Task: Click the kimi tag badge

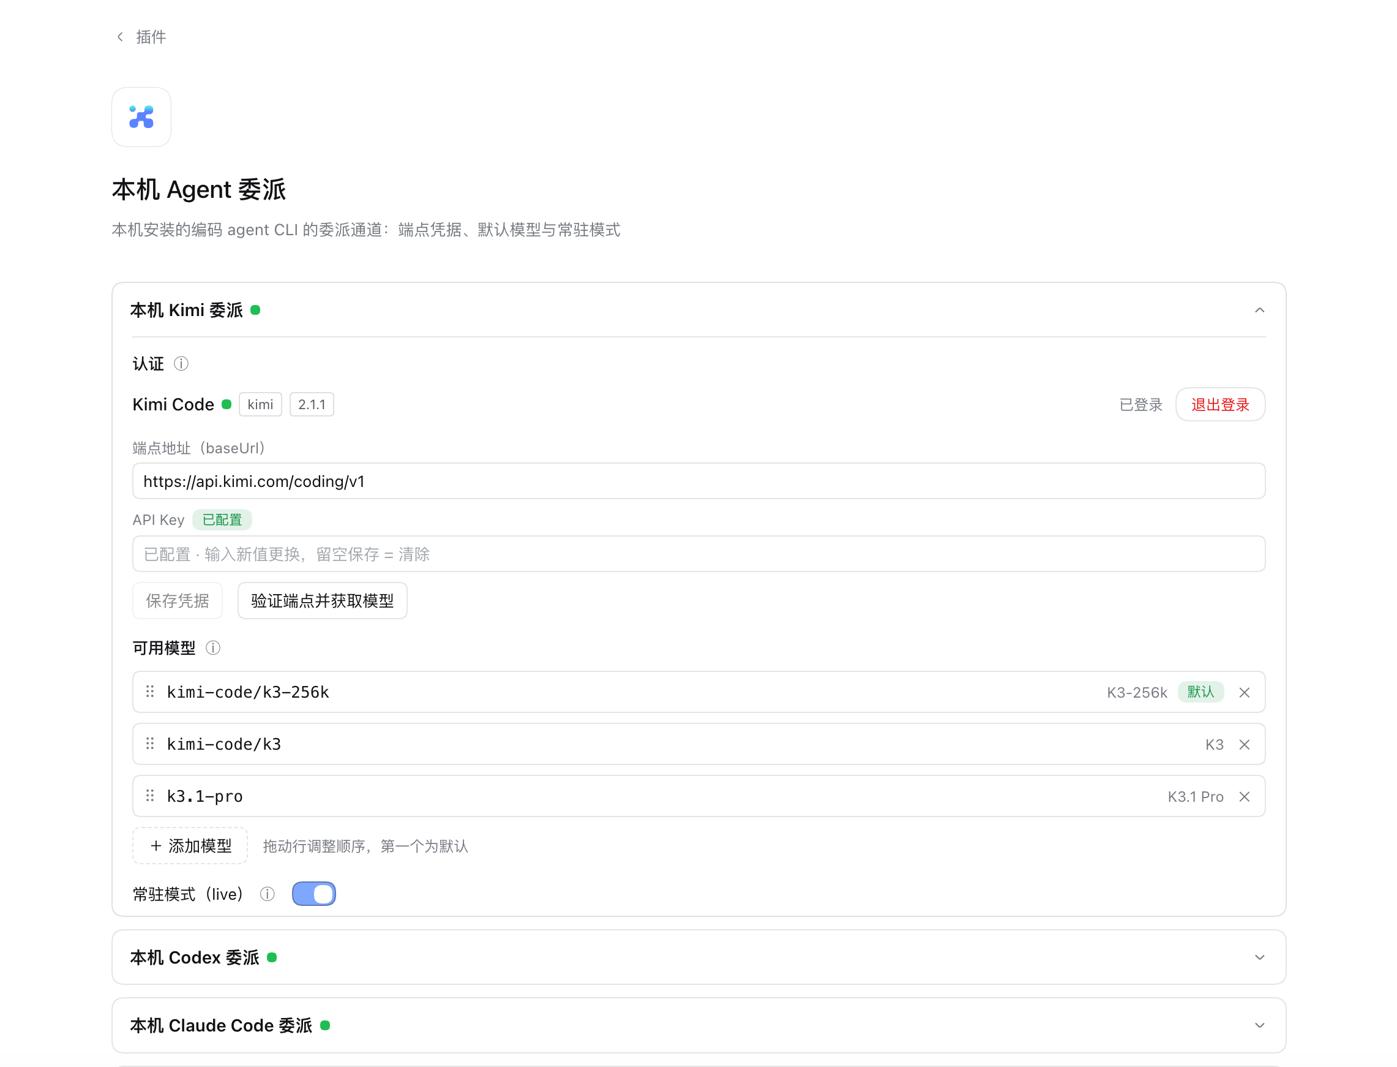Action: pos(260,405)
